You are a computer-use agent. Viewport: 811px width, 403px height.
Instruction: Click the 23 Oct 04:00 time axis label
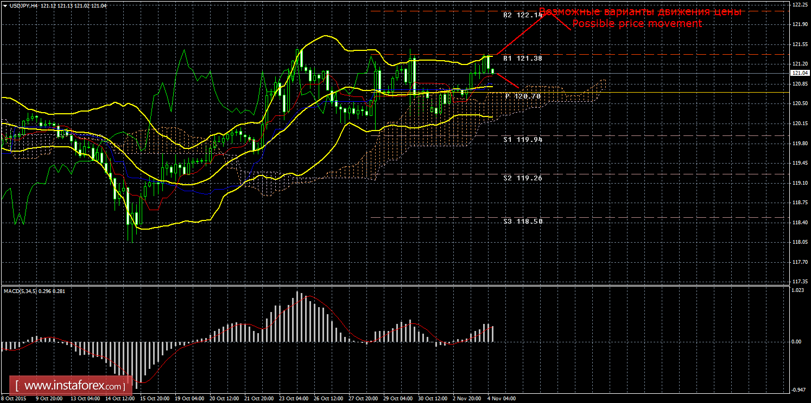click(x=293, y=399)
